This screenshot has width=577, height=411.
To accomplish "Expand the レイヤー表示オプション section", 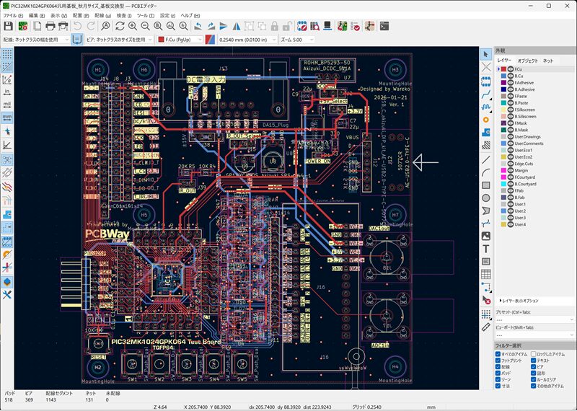I will point(501,300).
